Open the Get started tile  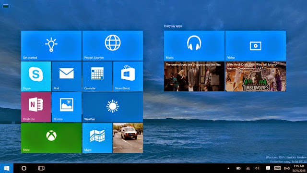point(51,46)
